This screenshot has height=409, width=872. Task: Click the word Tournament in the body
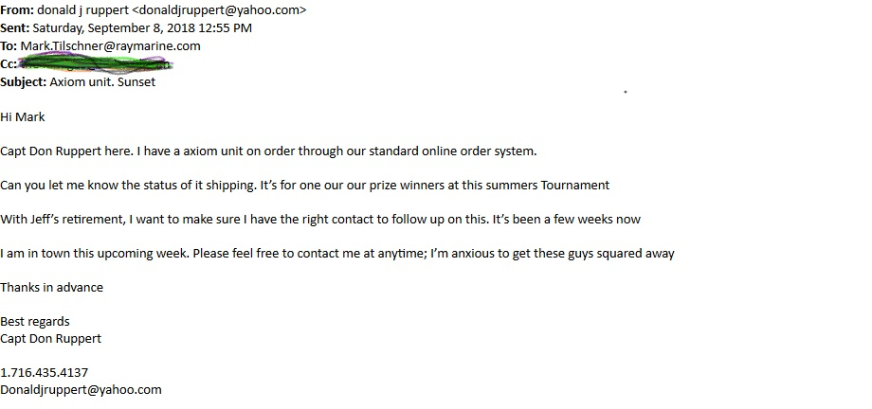pyautogui.click(x=575, y=185)
